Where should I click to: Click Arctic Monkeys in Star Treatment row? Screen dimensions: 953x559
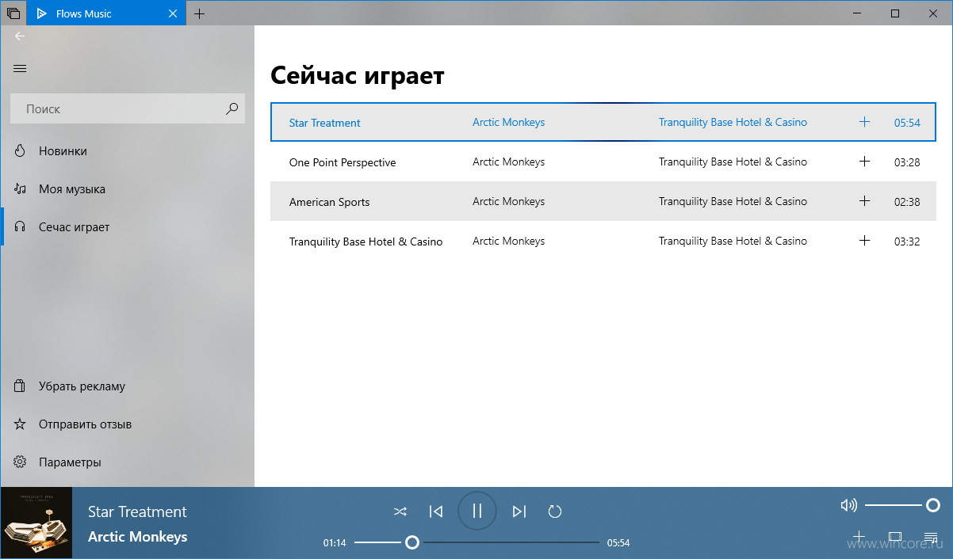click(508, 122)
